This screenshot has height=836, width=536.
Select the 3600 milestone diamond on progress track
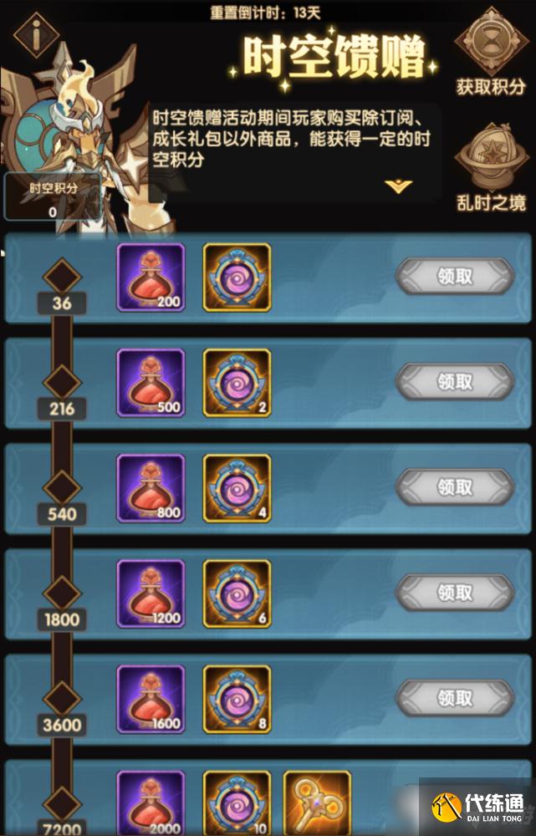tap(62, 699)
